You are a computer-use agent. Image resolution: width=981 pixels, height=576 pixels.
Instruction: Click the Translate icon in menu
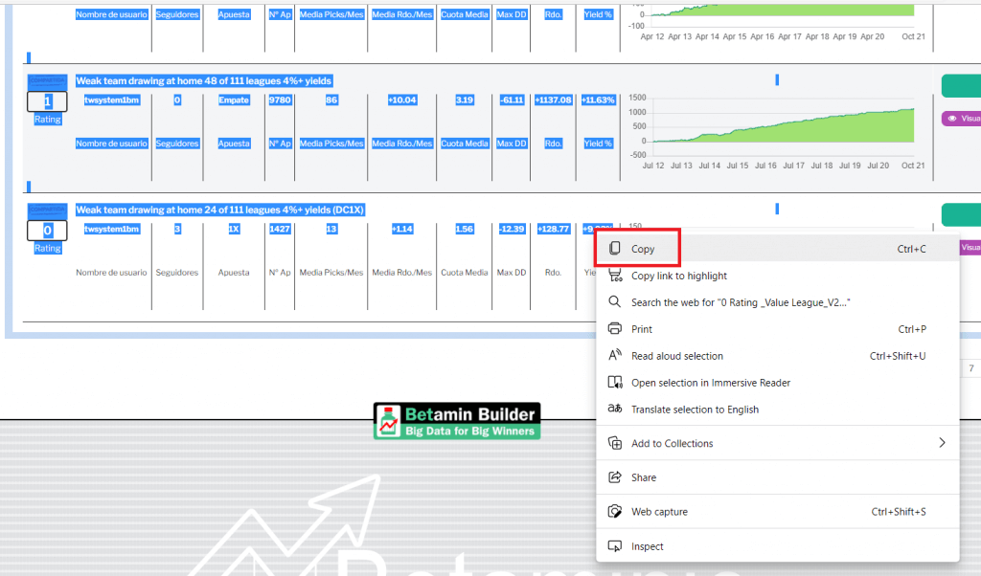(x=615, y=409)
